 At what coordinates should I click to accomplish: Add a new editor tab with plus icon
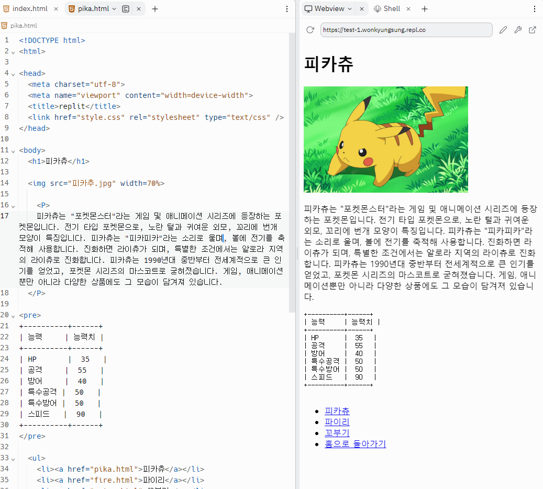pos(155,9)
